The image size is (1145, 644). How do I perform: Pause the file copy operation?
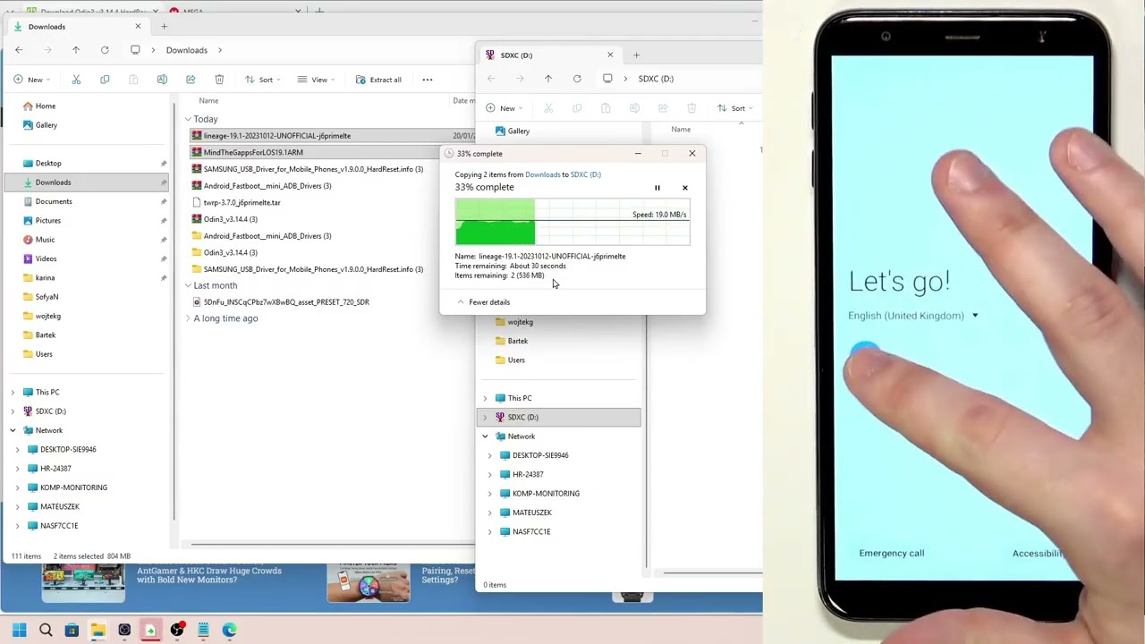[657, 188]
